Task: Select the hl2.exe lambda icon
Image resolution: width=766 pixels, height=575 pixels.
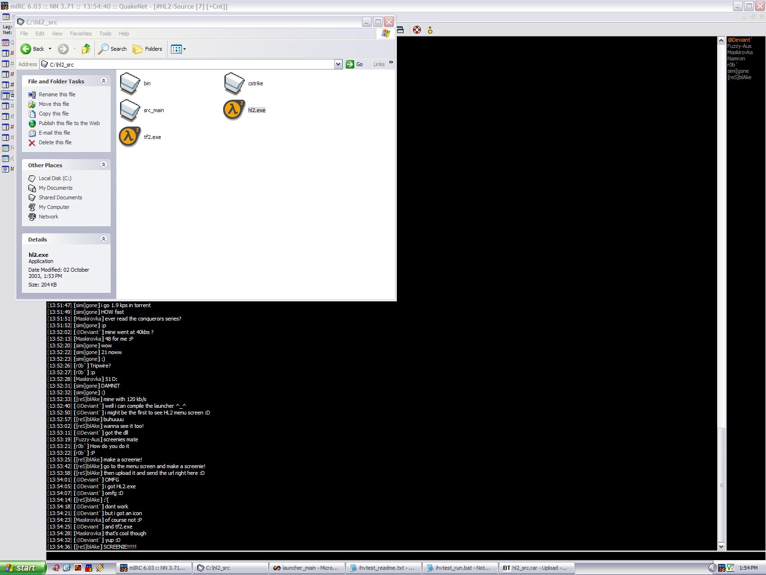Action: click(x=234, y=110)
